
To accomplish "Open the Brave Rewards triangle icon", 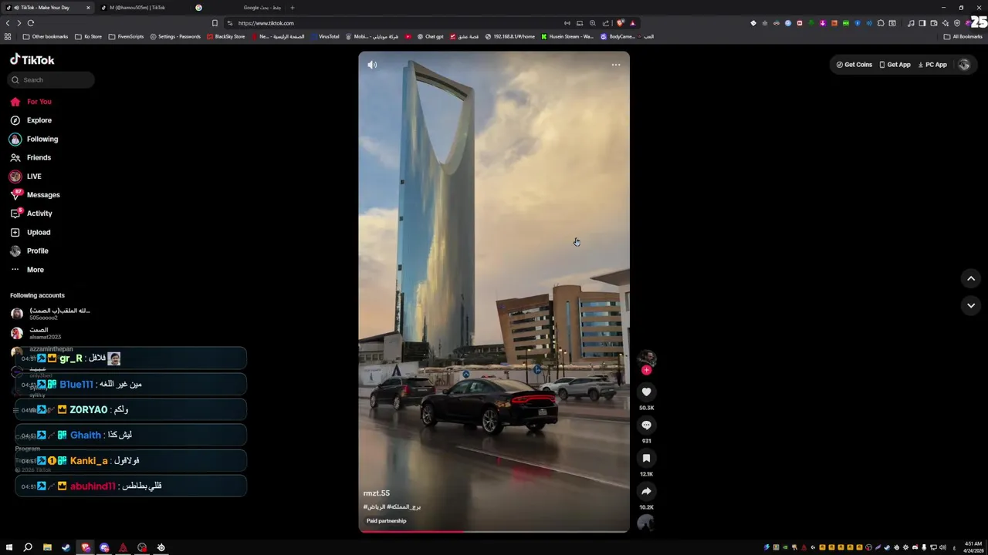I will (633, 23).
